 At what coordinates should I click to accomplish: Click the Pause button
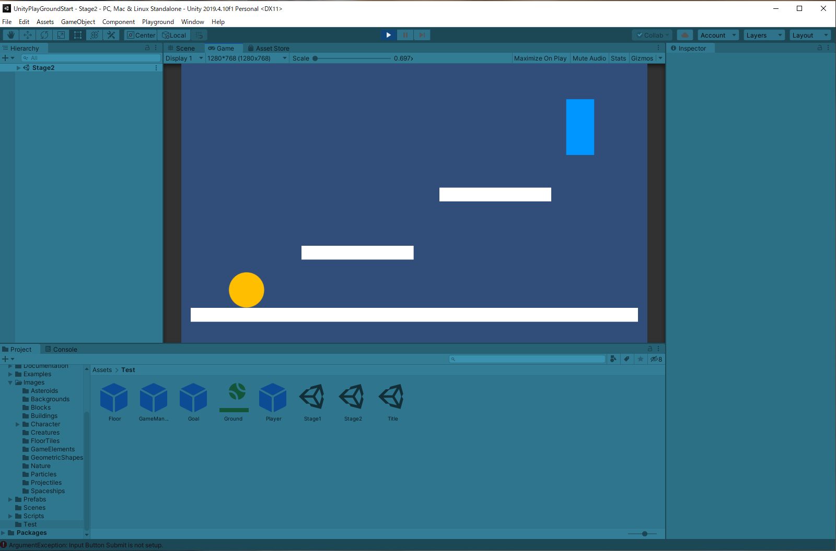405,35
